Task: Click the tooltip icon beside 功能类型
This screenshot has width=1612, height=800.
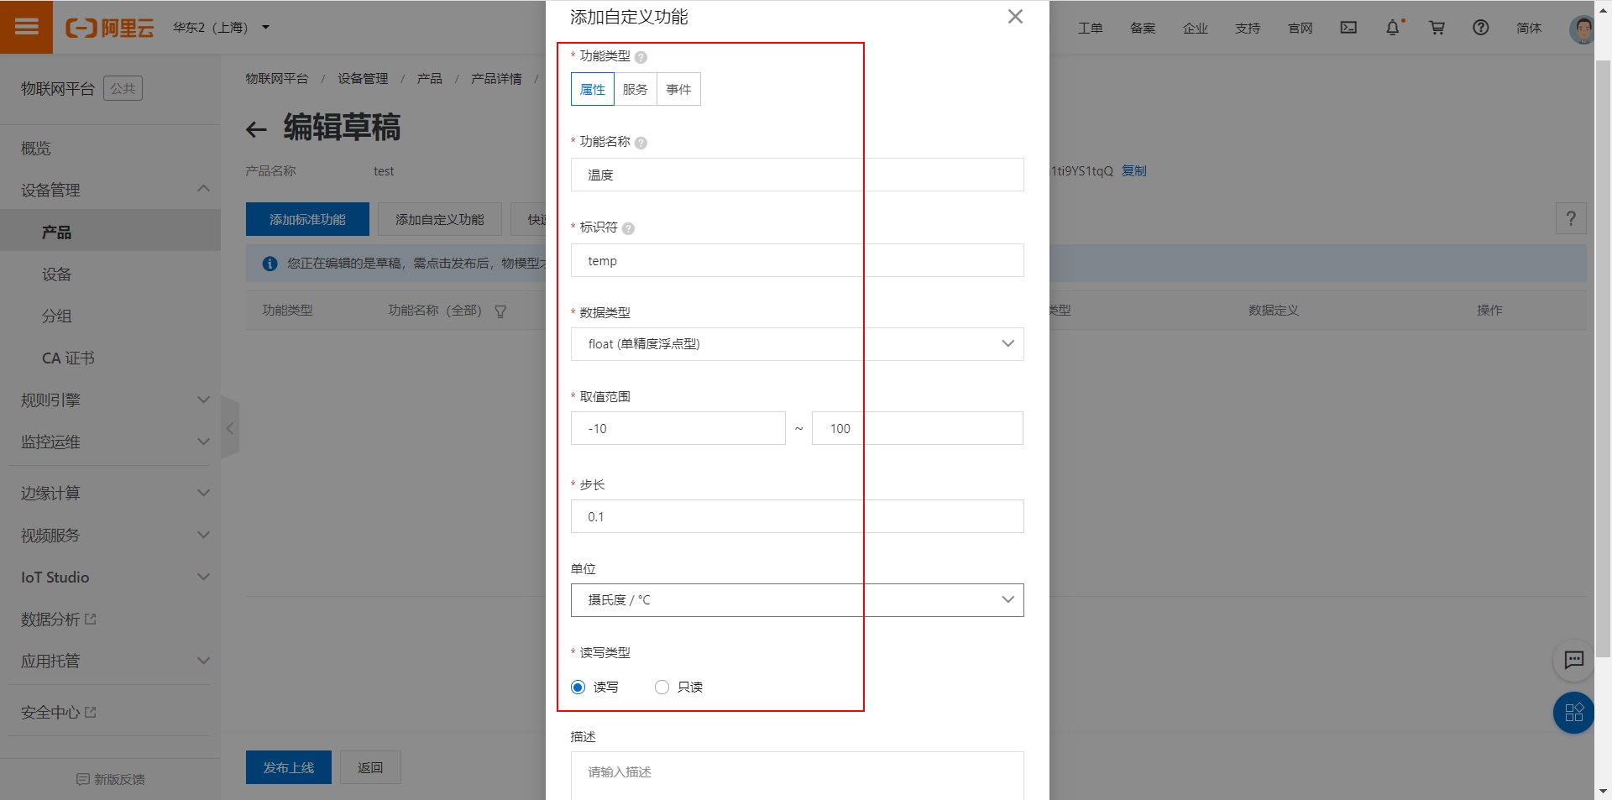Action: 642,57
